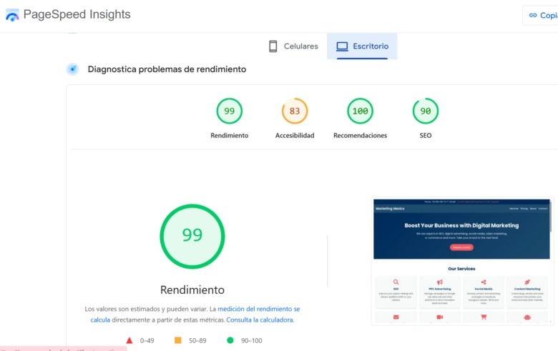Click the robot icon in preview
The height and width of the screenshot is (351, 558).
tap(527, 317)
